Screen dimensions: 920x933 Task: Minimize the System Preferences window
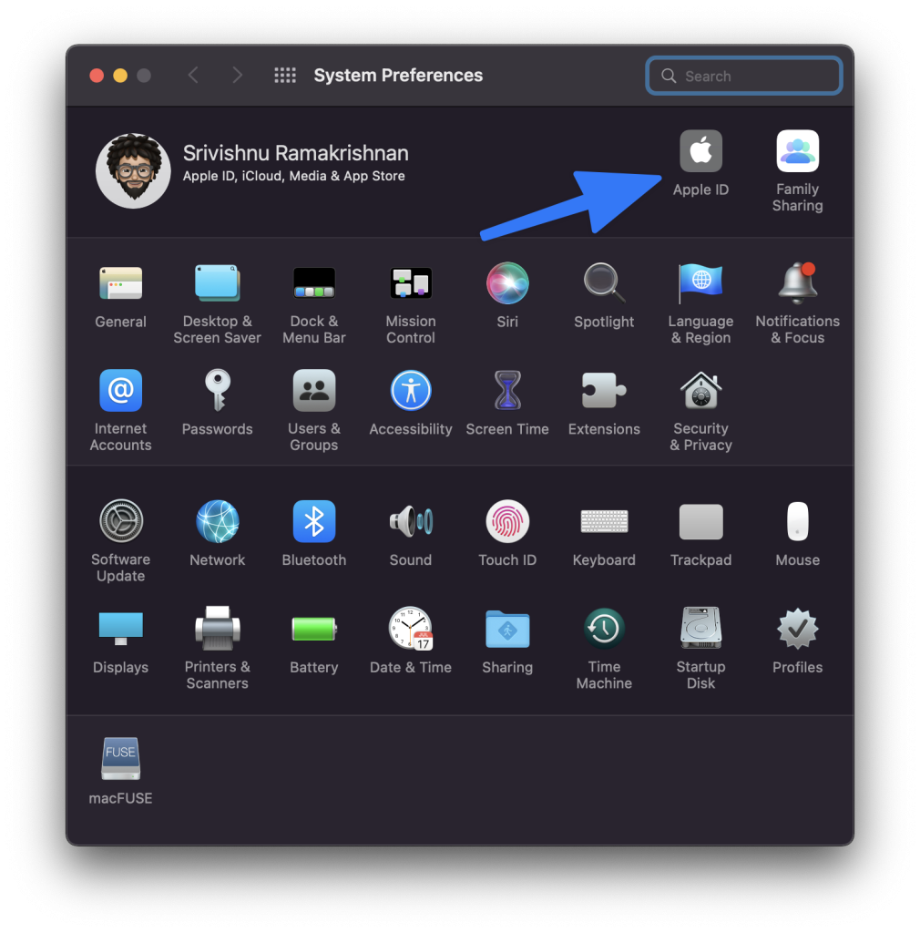pos(120,76)
